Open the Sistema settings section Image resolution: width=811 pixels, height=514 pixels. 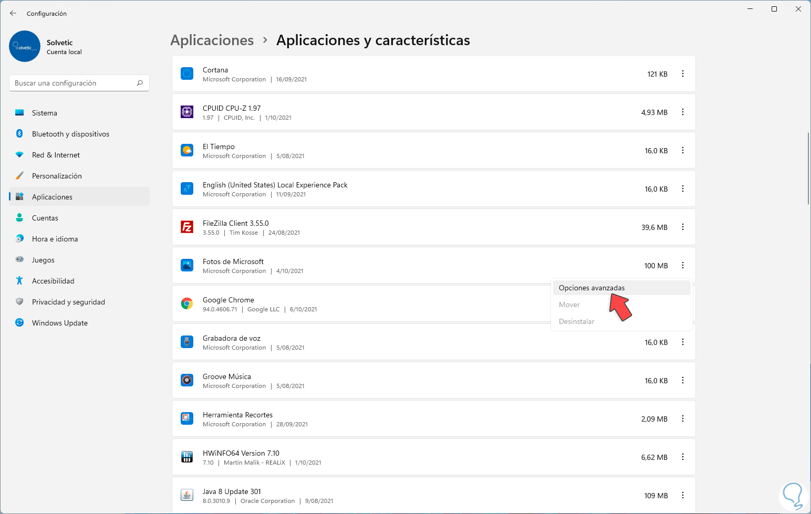[x=79, y=113]
